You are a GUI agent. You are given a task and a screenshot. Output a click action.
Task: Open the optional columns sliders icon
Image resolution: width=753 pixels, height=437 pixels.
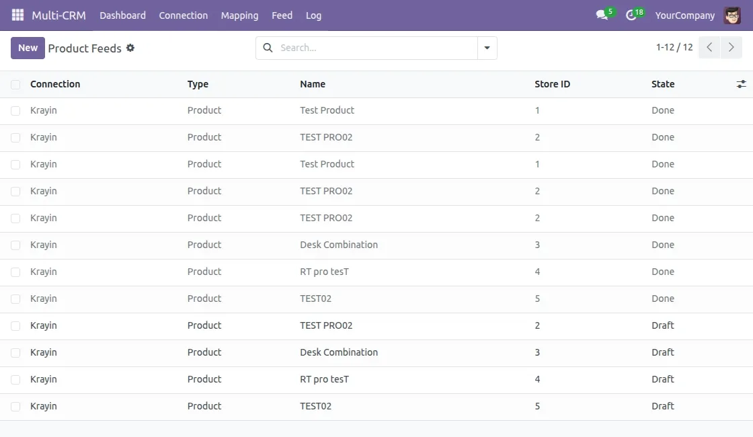(741, 84)
